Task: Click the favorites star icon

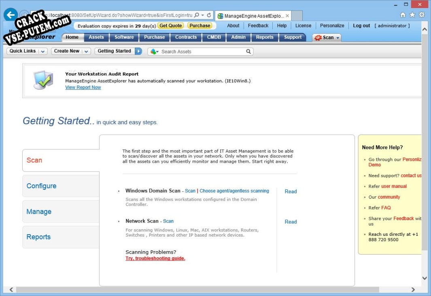Action: [x=412, y=15]
